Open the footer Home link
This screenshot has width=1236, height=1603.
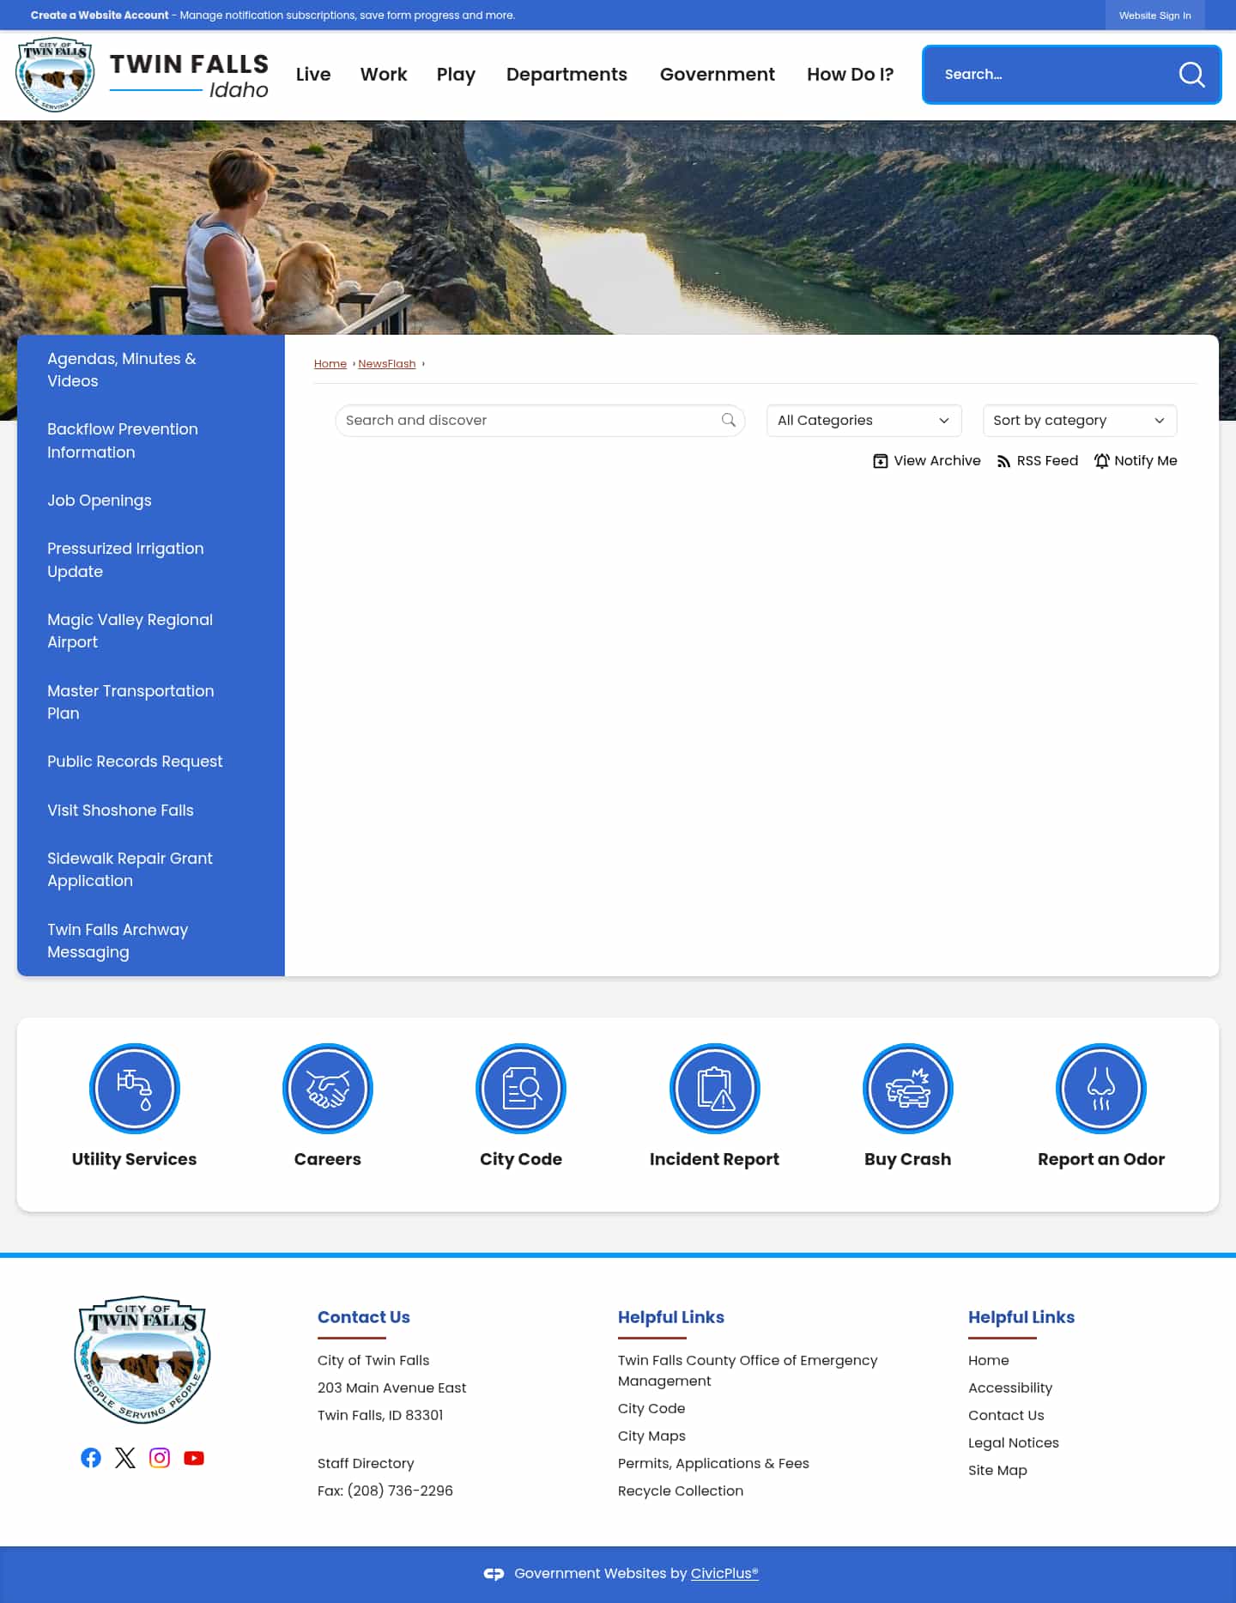[x=989, y=1360]
